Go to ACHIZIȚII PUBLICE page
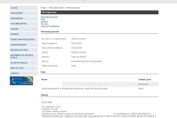This screenshot has height=118, width=177. tap(19, 63)
